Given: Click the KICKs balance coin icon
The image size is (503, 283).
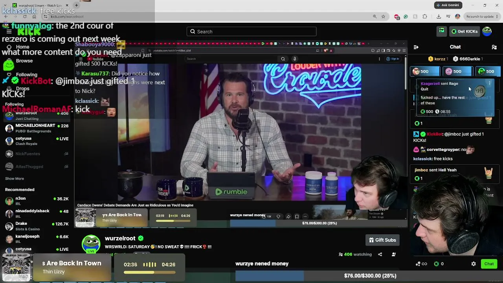Looking at the screenshot, I should (436, 264).
